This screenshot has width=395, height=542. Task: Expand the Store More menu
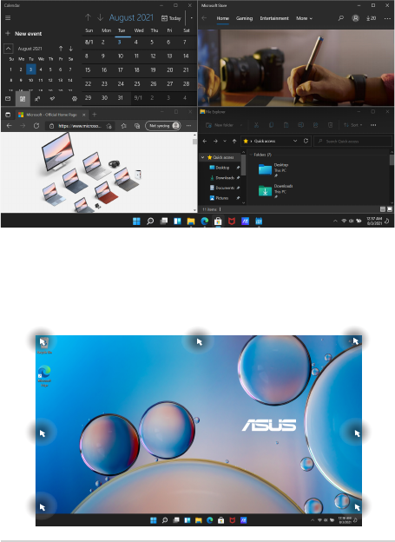point(304,18)
